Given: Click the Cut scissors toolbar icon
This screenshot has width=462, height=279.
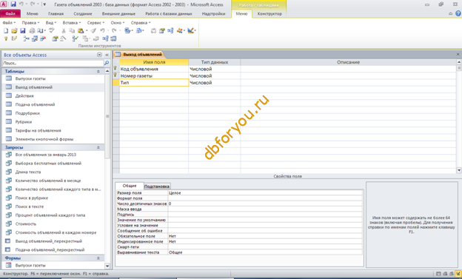Looking at the screenshot, I should coord(64,30).
